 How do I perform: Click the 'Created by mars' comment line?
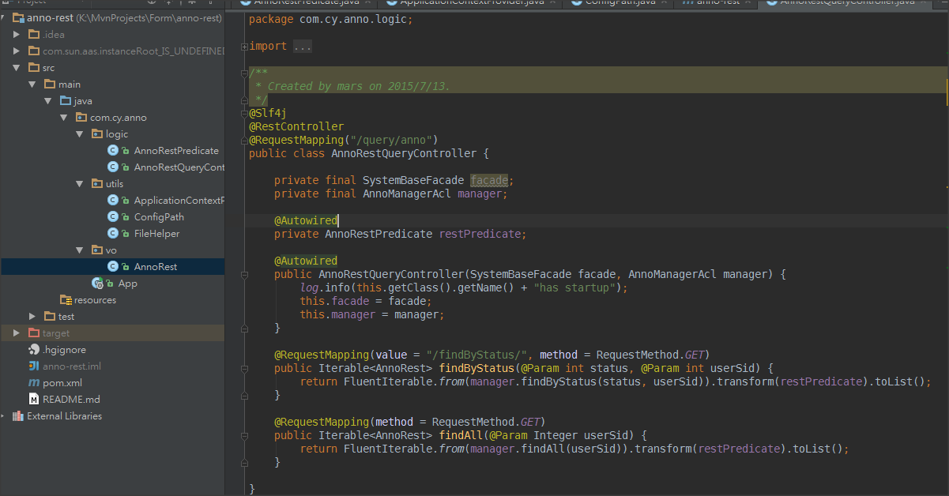(x=352, y=86)
